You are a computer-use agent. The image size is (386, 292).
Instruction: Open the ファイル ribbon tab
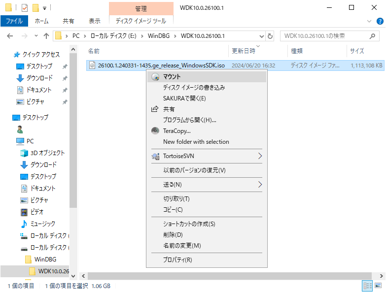14,21
